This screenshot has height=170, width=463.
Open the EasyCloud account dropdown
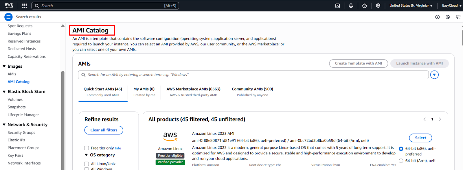(x=451, y=5)
